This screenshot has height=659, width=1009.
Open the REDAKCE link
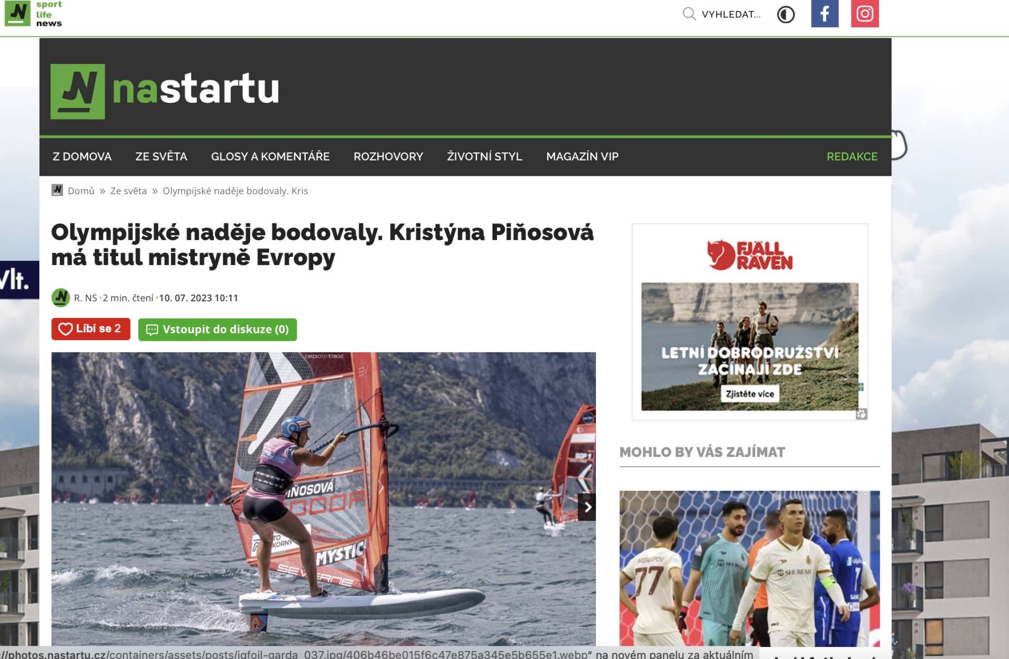tap(852, 156)
